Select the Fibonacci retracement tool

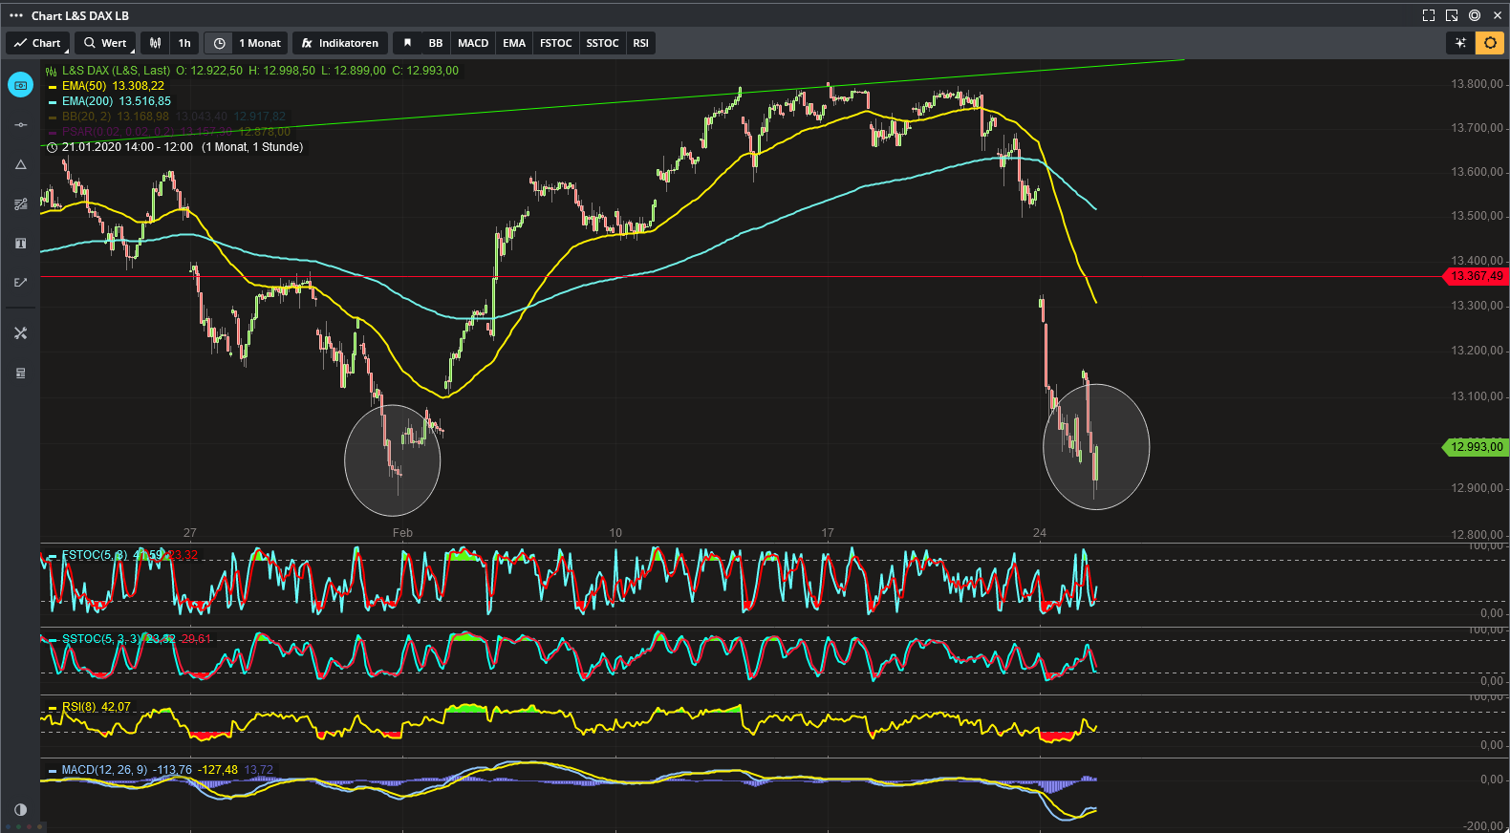click(x=20, y=204)
